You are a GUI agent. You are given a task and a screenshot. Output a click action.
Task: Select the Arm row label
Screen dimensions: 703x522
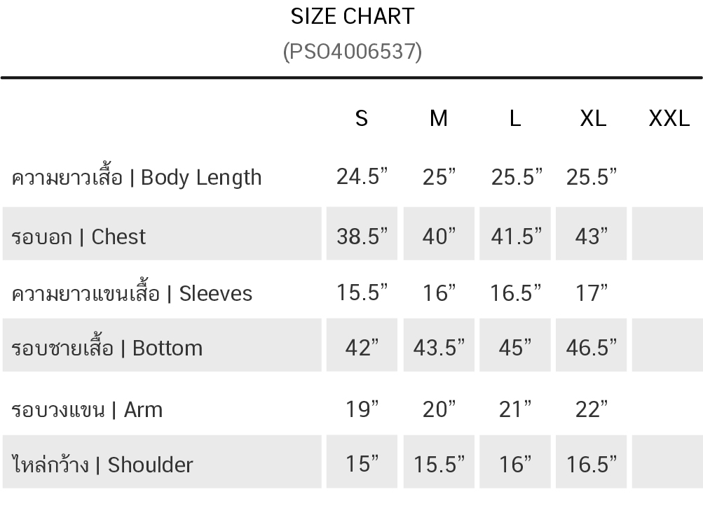tap(87, 409)
